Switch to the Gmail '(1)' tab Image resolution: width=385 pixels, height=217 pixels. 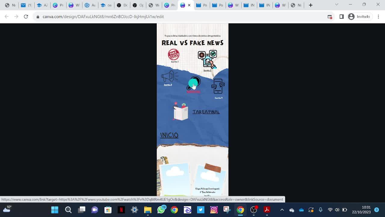tap(26, 5)
